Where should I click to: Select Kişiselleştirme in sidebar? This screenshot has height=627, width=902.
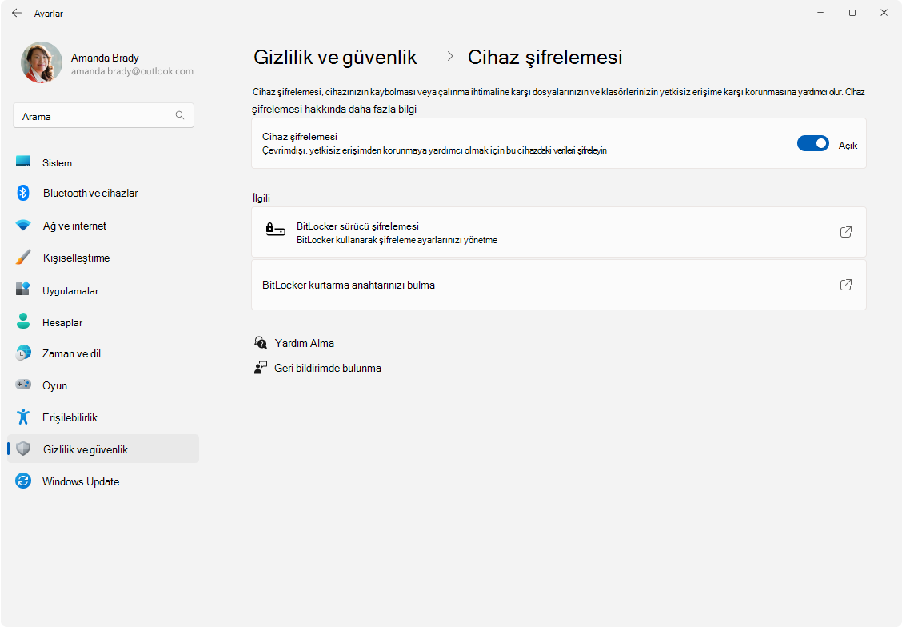(x=103, y=258)
